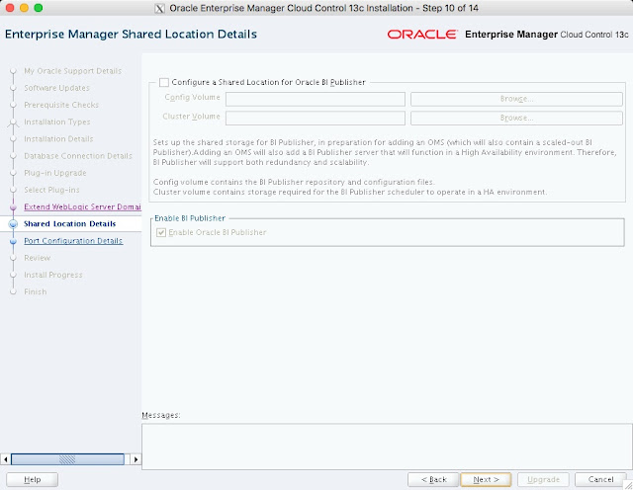Click the Cluster Volume label
Viewport: 633px width, 490px height.
click(191, 117)
